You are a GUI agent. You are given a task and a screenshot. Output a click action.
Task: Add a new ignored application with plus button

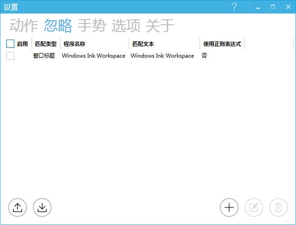pos(229,207)
